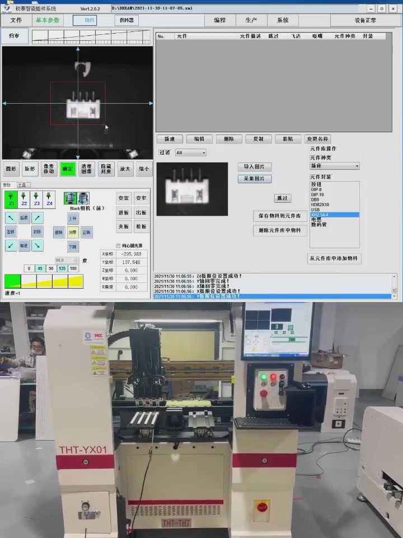Open the 生产 menu
The width and height of the screenshot is (403, 538).
(251, 20)
